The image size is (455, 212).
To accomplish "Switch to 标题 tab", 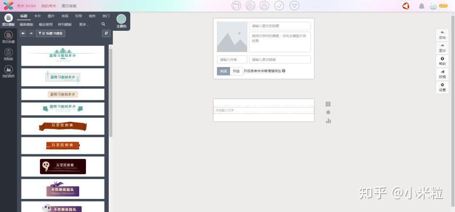I will click(24, 16).
